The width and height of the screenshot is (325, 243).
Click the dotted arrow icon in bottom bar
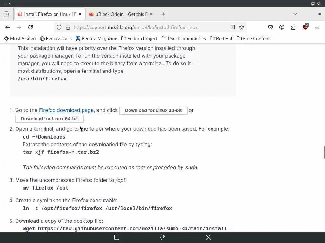tap(162, 237)
